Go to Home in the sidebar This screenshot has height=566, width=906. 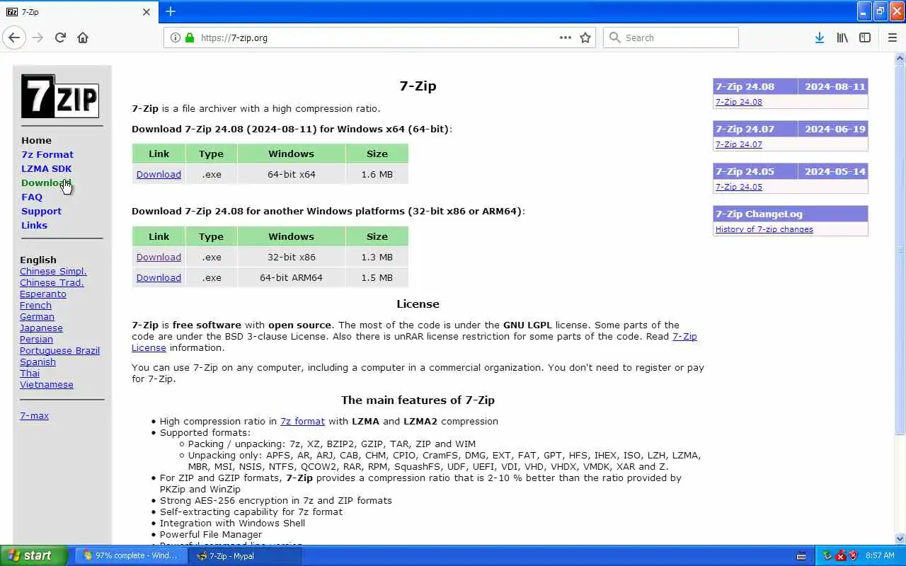coord(36,140)
